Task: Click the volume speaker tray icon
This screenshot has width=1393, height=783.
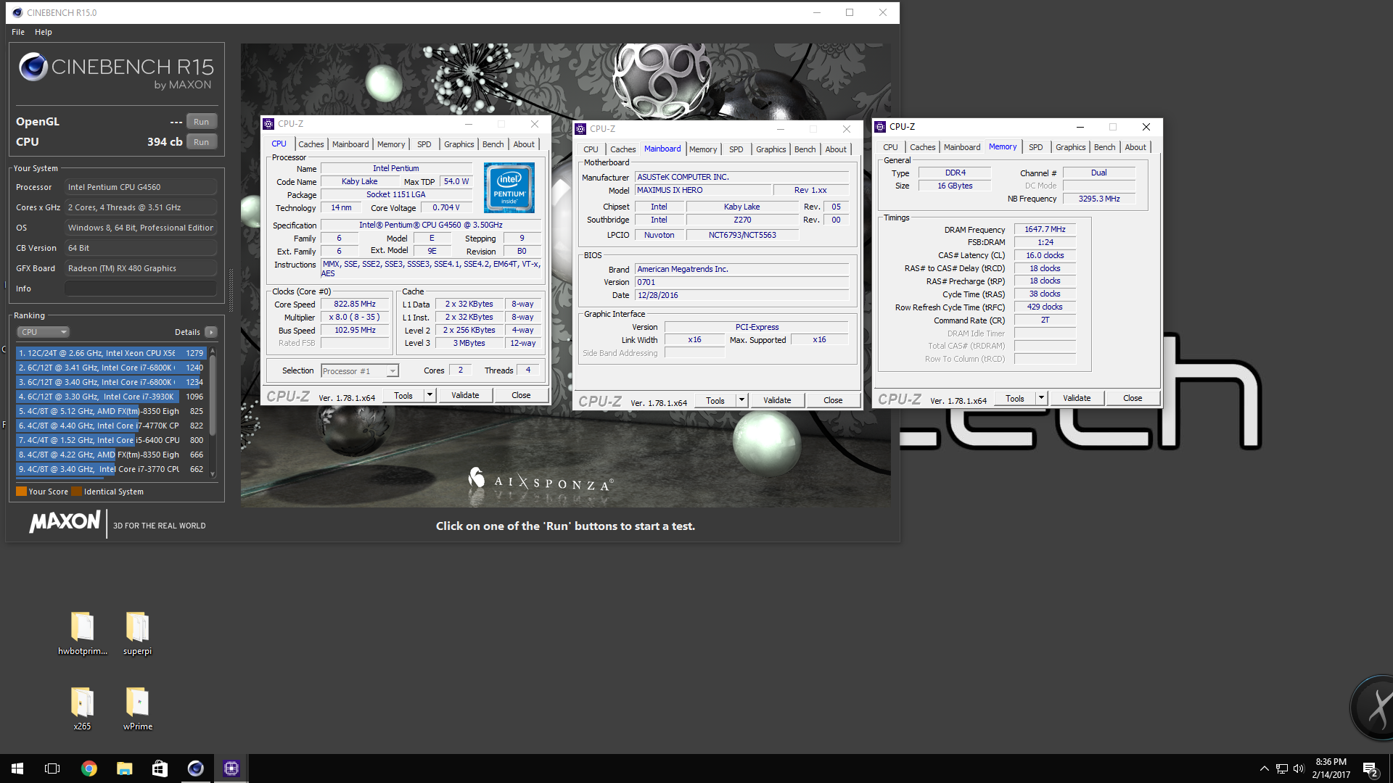Action: tap(1299, 768)
